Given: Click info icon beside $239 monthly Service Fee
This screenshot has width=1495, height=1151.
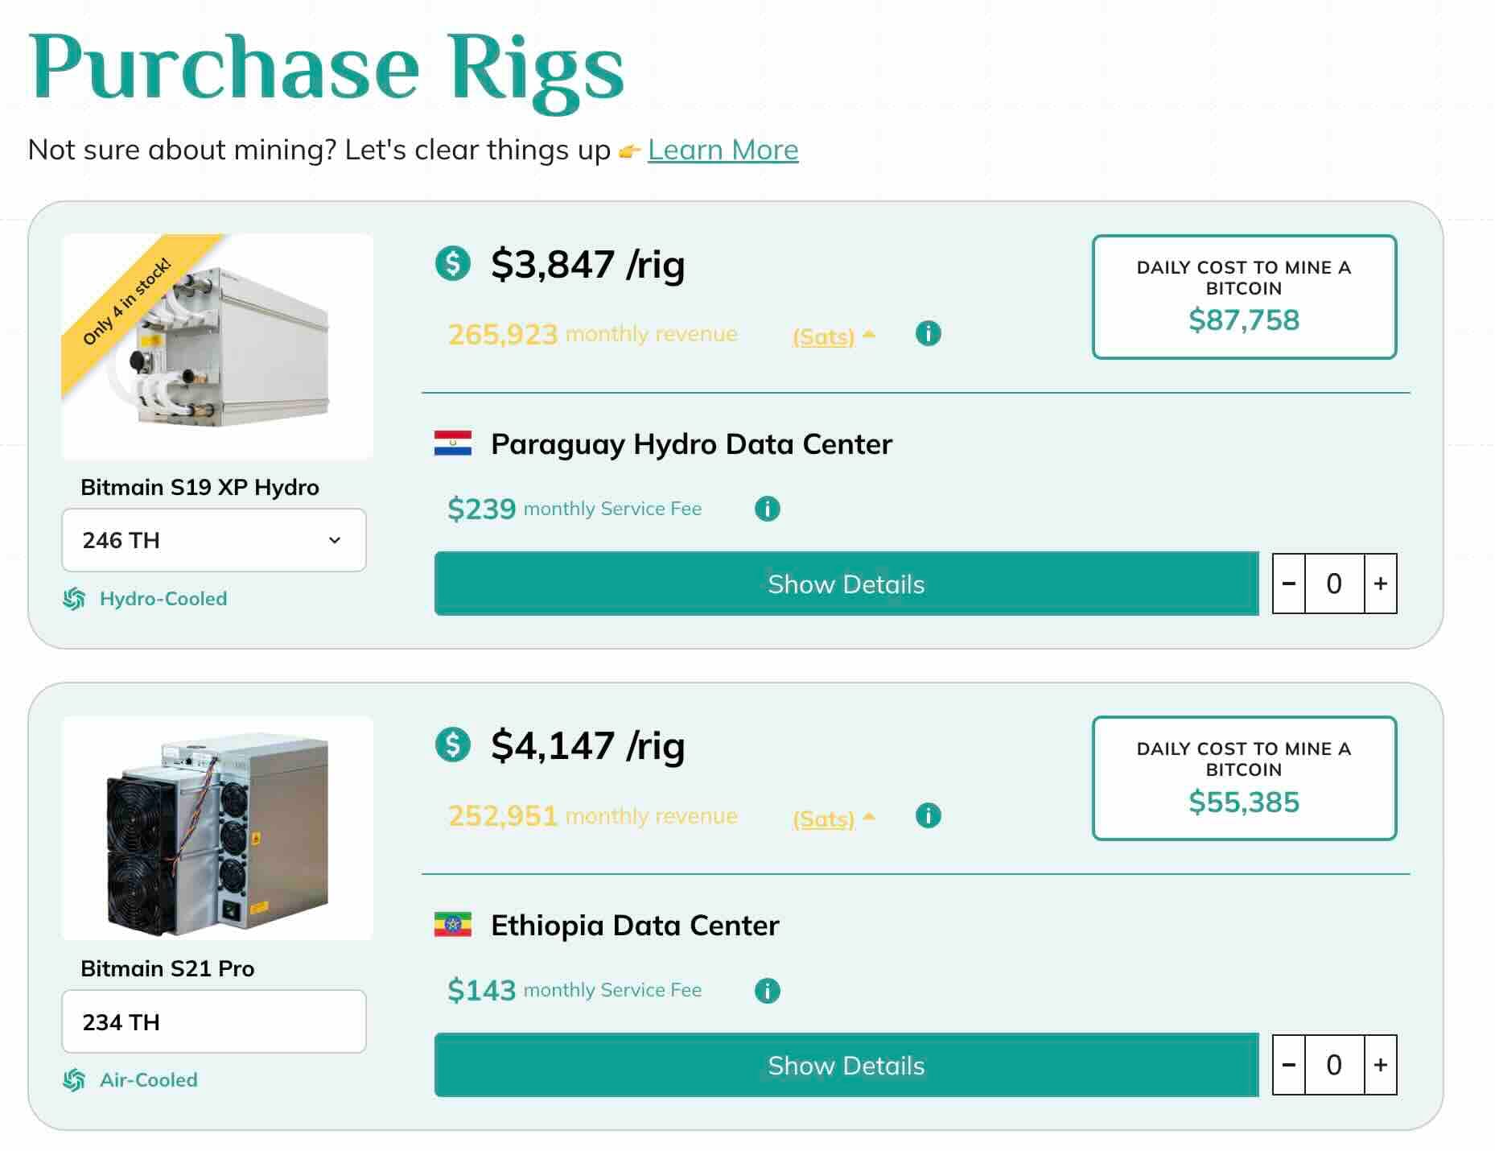Looking at the screenshot, I should [767, 509].
